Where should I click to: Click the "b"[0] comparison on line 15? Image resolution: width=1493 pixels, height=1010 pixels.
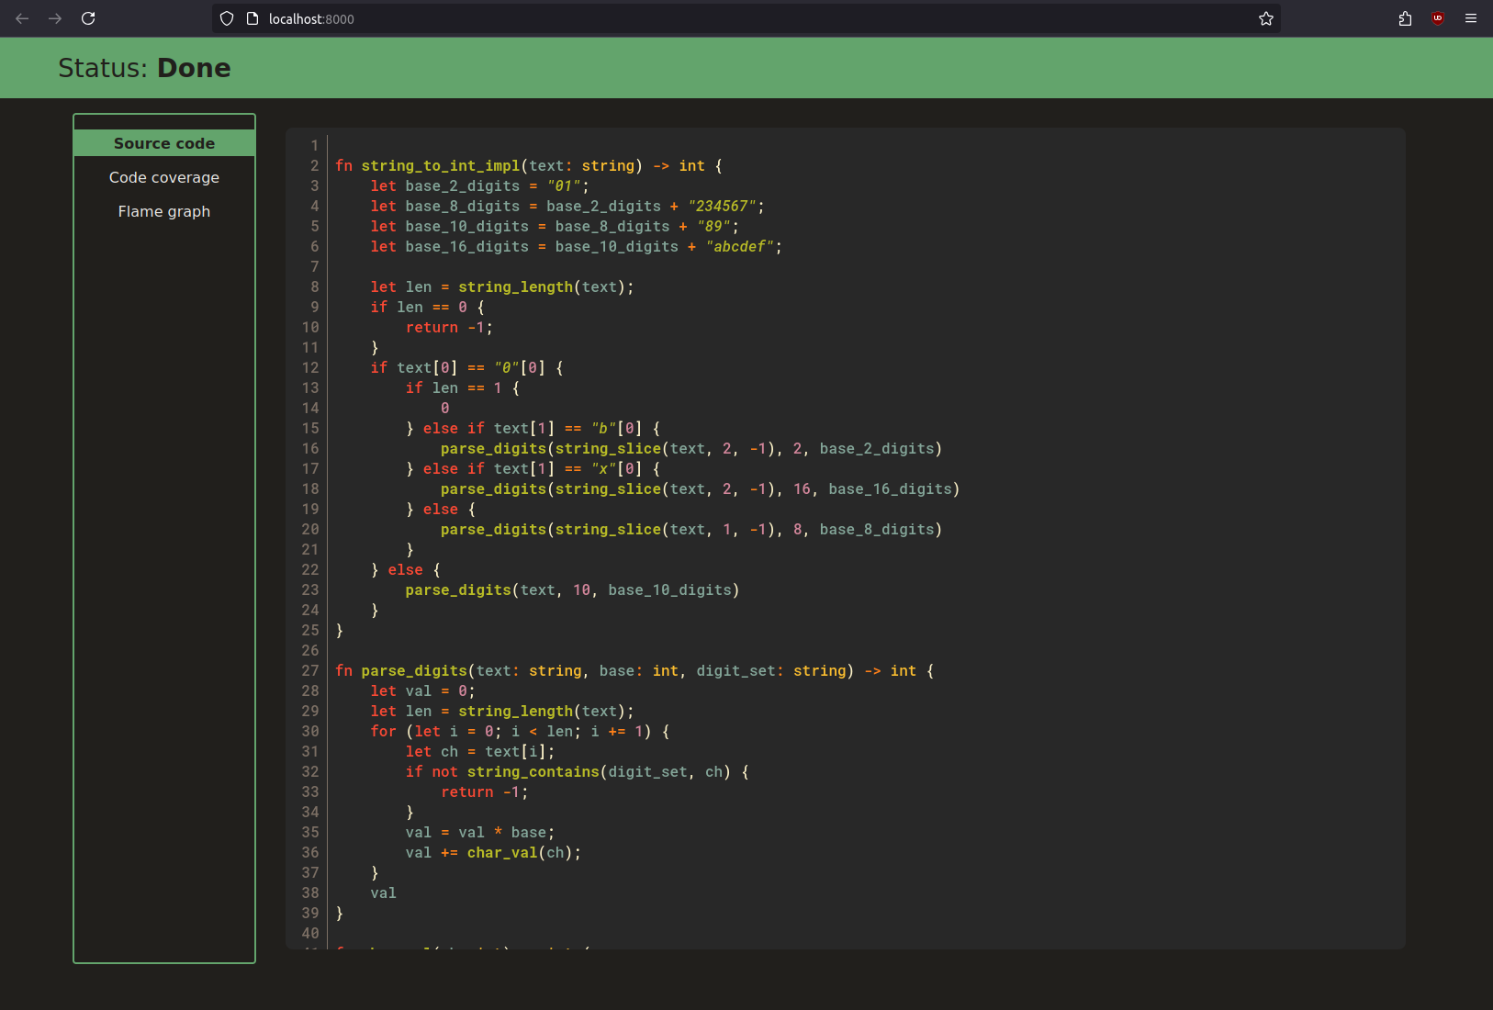pos(617,429)
